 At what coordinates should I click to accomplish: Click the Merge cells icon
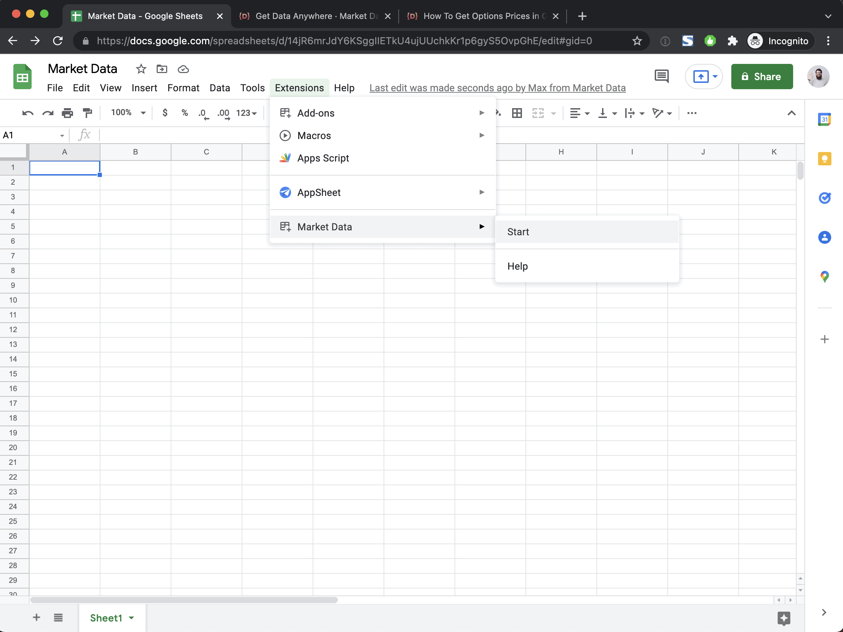[538, 113]
